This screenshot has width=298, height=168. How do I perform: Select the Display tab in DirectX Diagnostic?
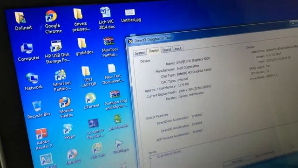(154, 51)
